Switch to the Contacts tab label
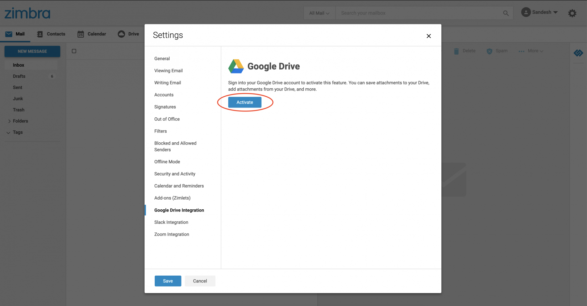The image size is (587, 306). pos(56,34)
